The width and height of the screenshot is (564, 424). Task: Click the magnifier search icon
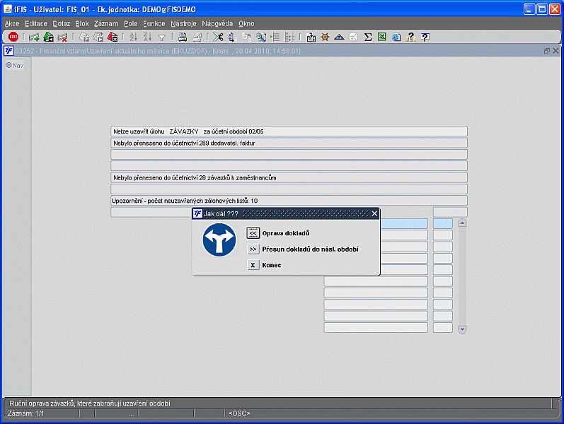pyautogui.click(x=261, y=37)
